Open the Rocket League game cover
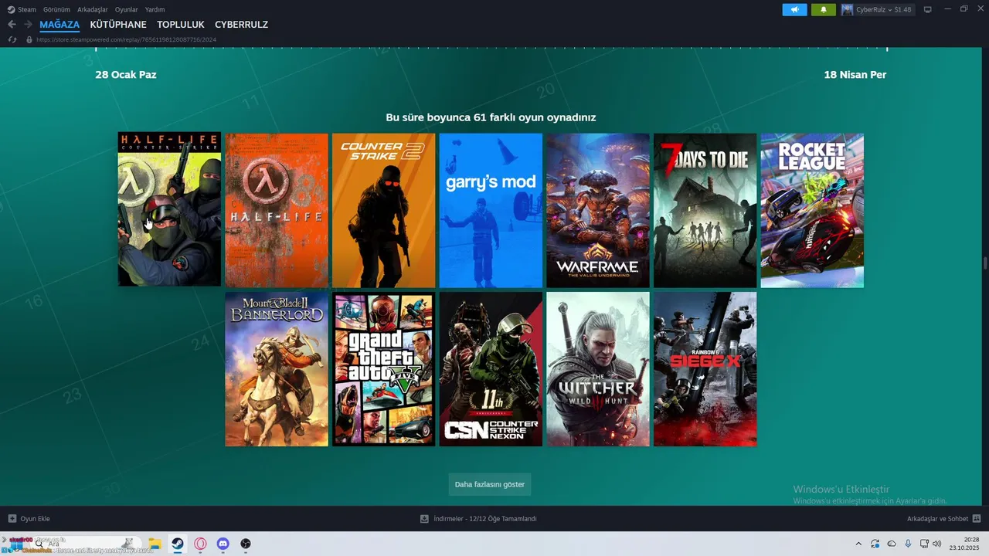The height and width of the screenshot is (556, 989). 812,210
